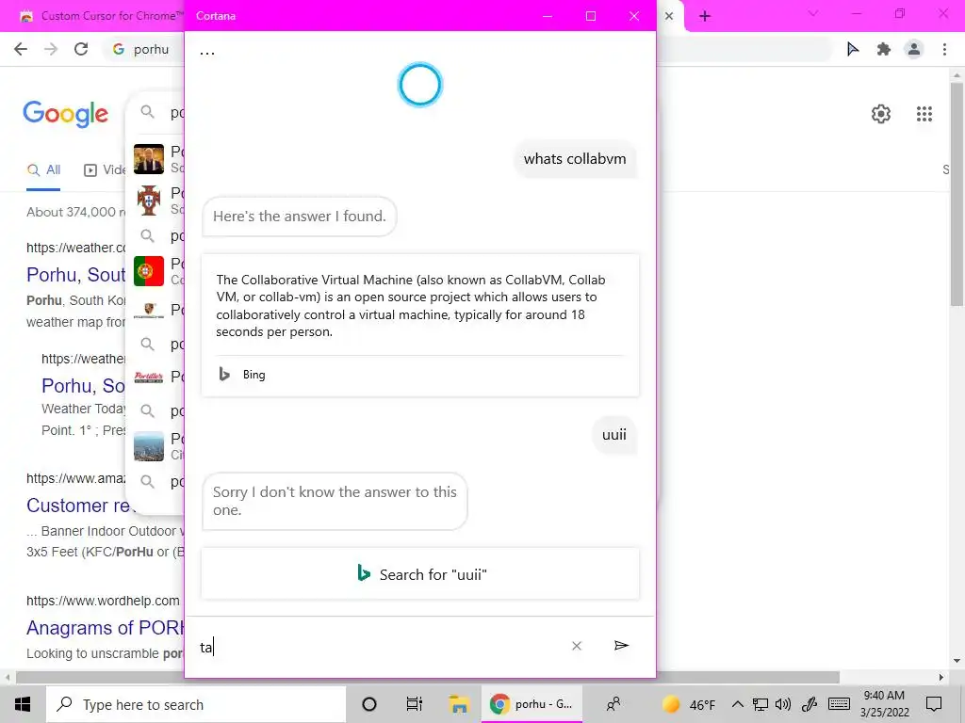Maximize the Cortana window

591,16
